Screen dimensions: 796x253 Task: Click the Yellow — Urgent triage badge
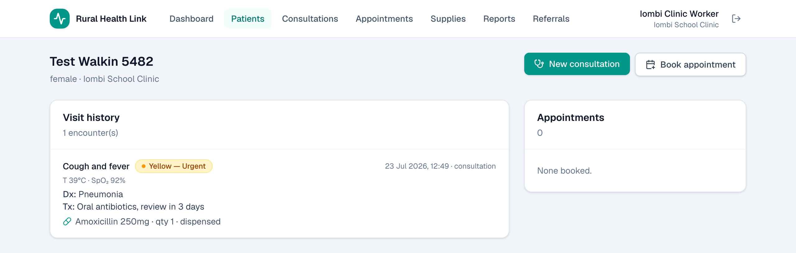pos(174,166)
